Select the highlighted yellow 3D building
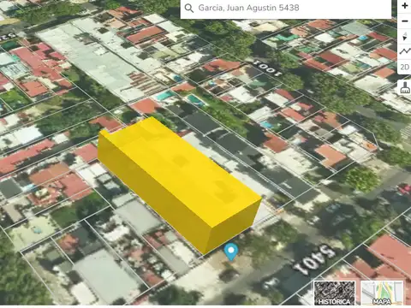411x308 pixels. pos(179,185)
